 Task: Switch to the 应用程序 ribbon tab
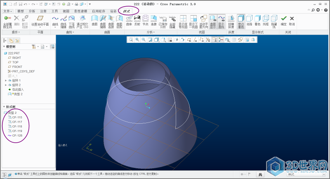tap(99, 11)
